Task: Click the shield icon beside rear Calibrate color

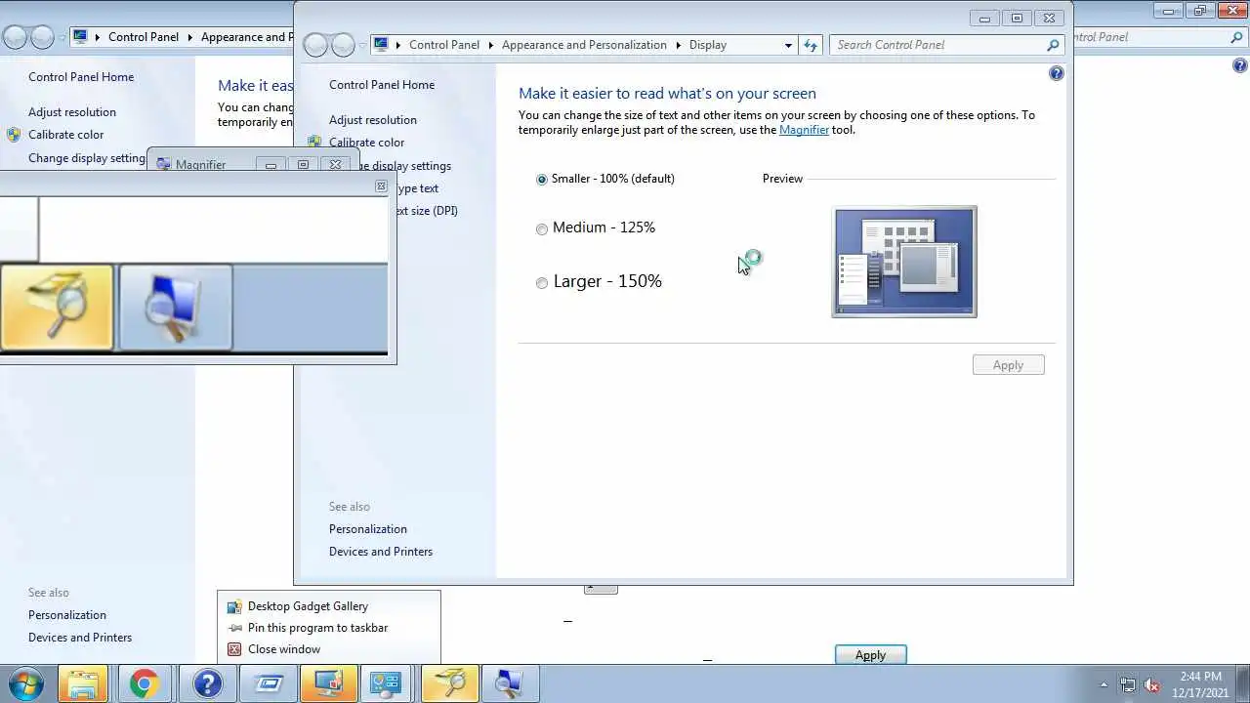Action: tap(14, 135)
